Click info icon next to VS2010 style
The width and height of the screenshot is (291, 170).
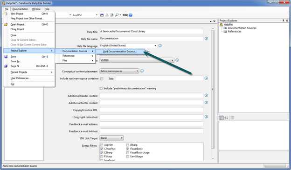pos(177,60)
